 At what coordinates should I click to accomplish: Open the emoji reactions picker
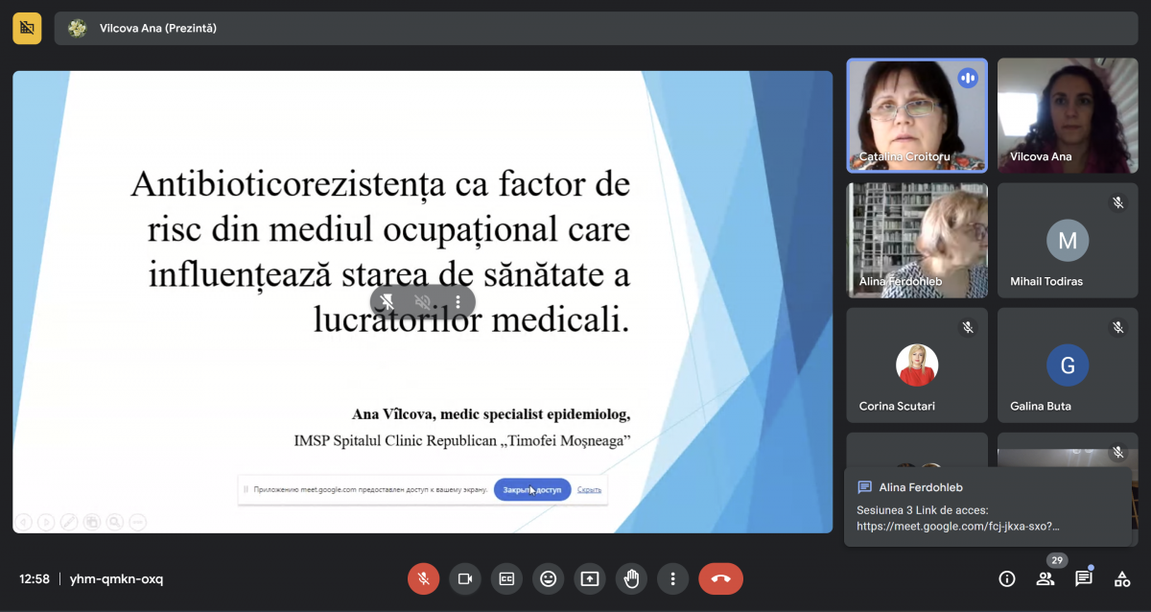[x=548, y=578]
